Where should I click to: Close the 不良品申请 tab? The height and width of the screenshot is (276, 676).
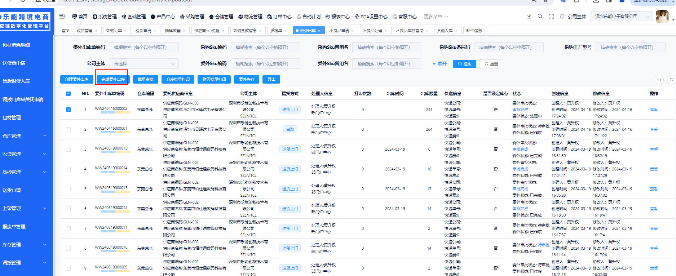353,31
